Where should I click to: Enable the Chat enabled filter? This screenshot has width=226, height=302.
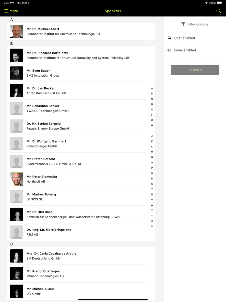[185, 38]
